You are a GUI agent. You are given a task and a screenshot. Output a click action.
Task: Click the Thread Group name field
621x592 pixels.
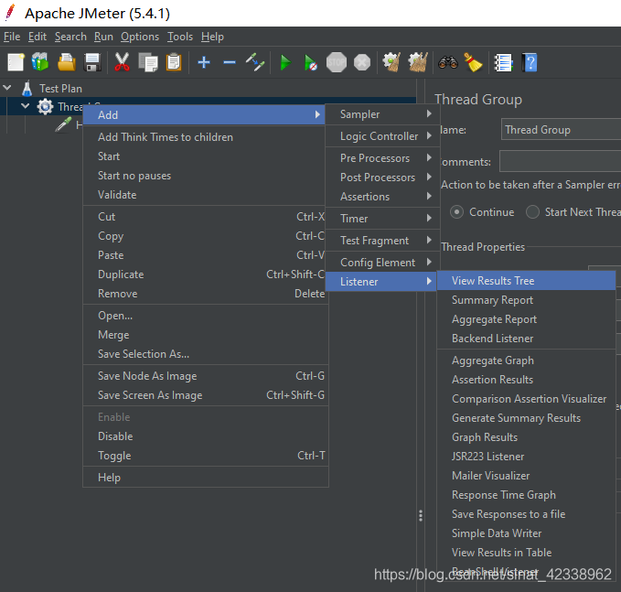(x=561, y=130)
